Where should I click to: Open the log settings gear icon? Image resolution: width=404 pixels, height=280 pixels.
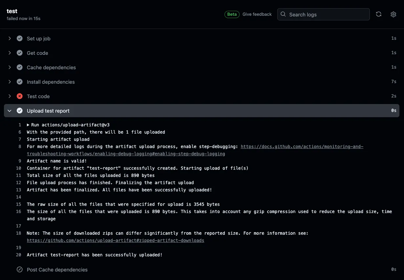point(393,14)
